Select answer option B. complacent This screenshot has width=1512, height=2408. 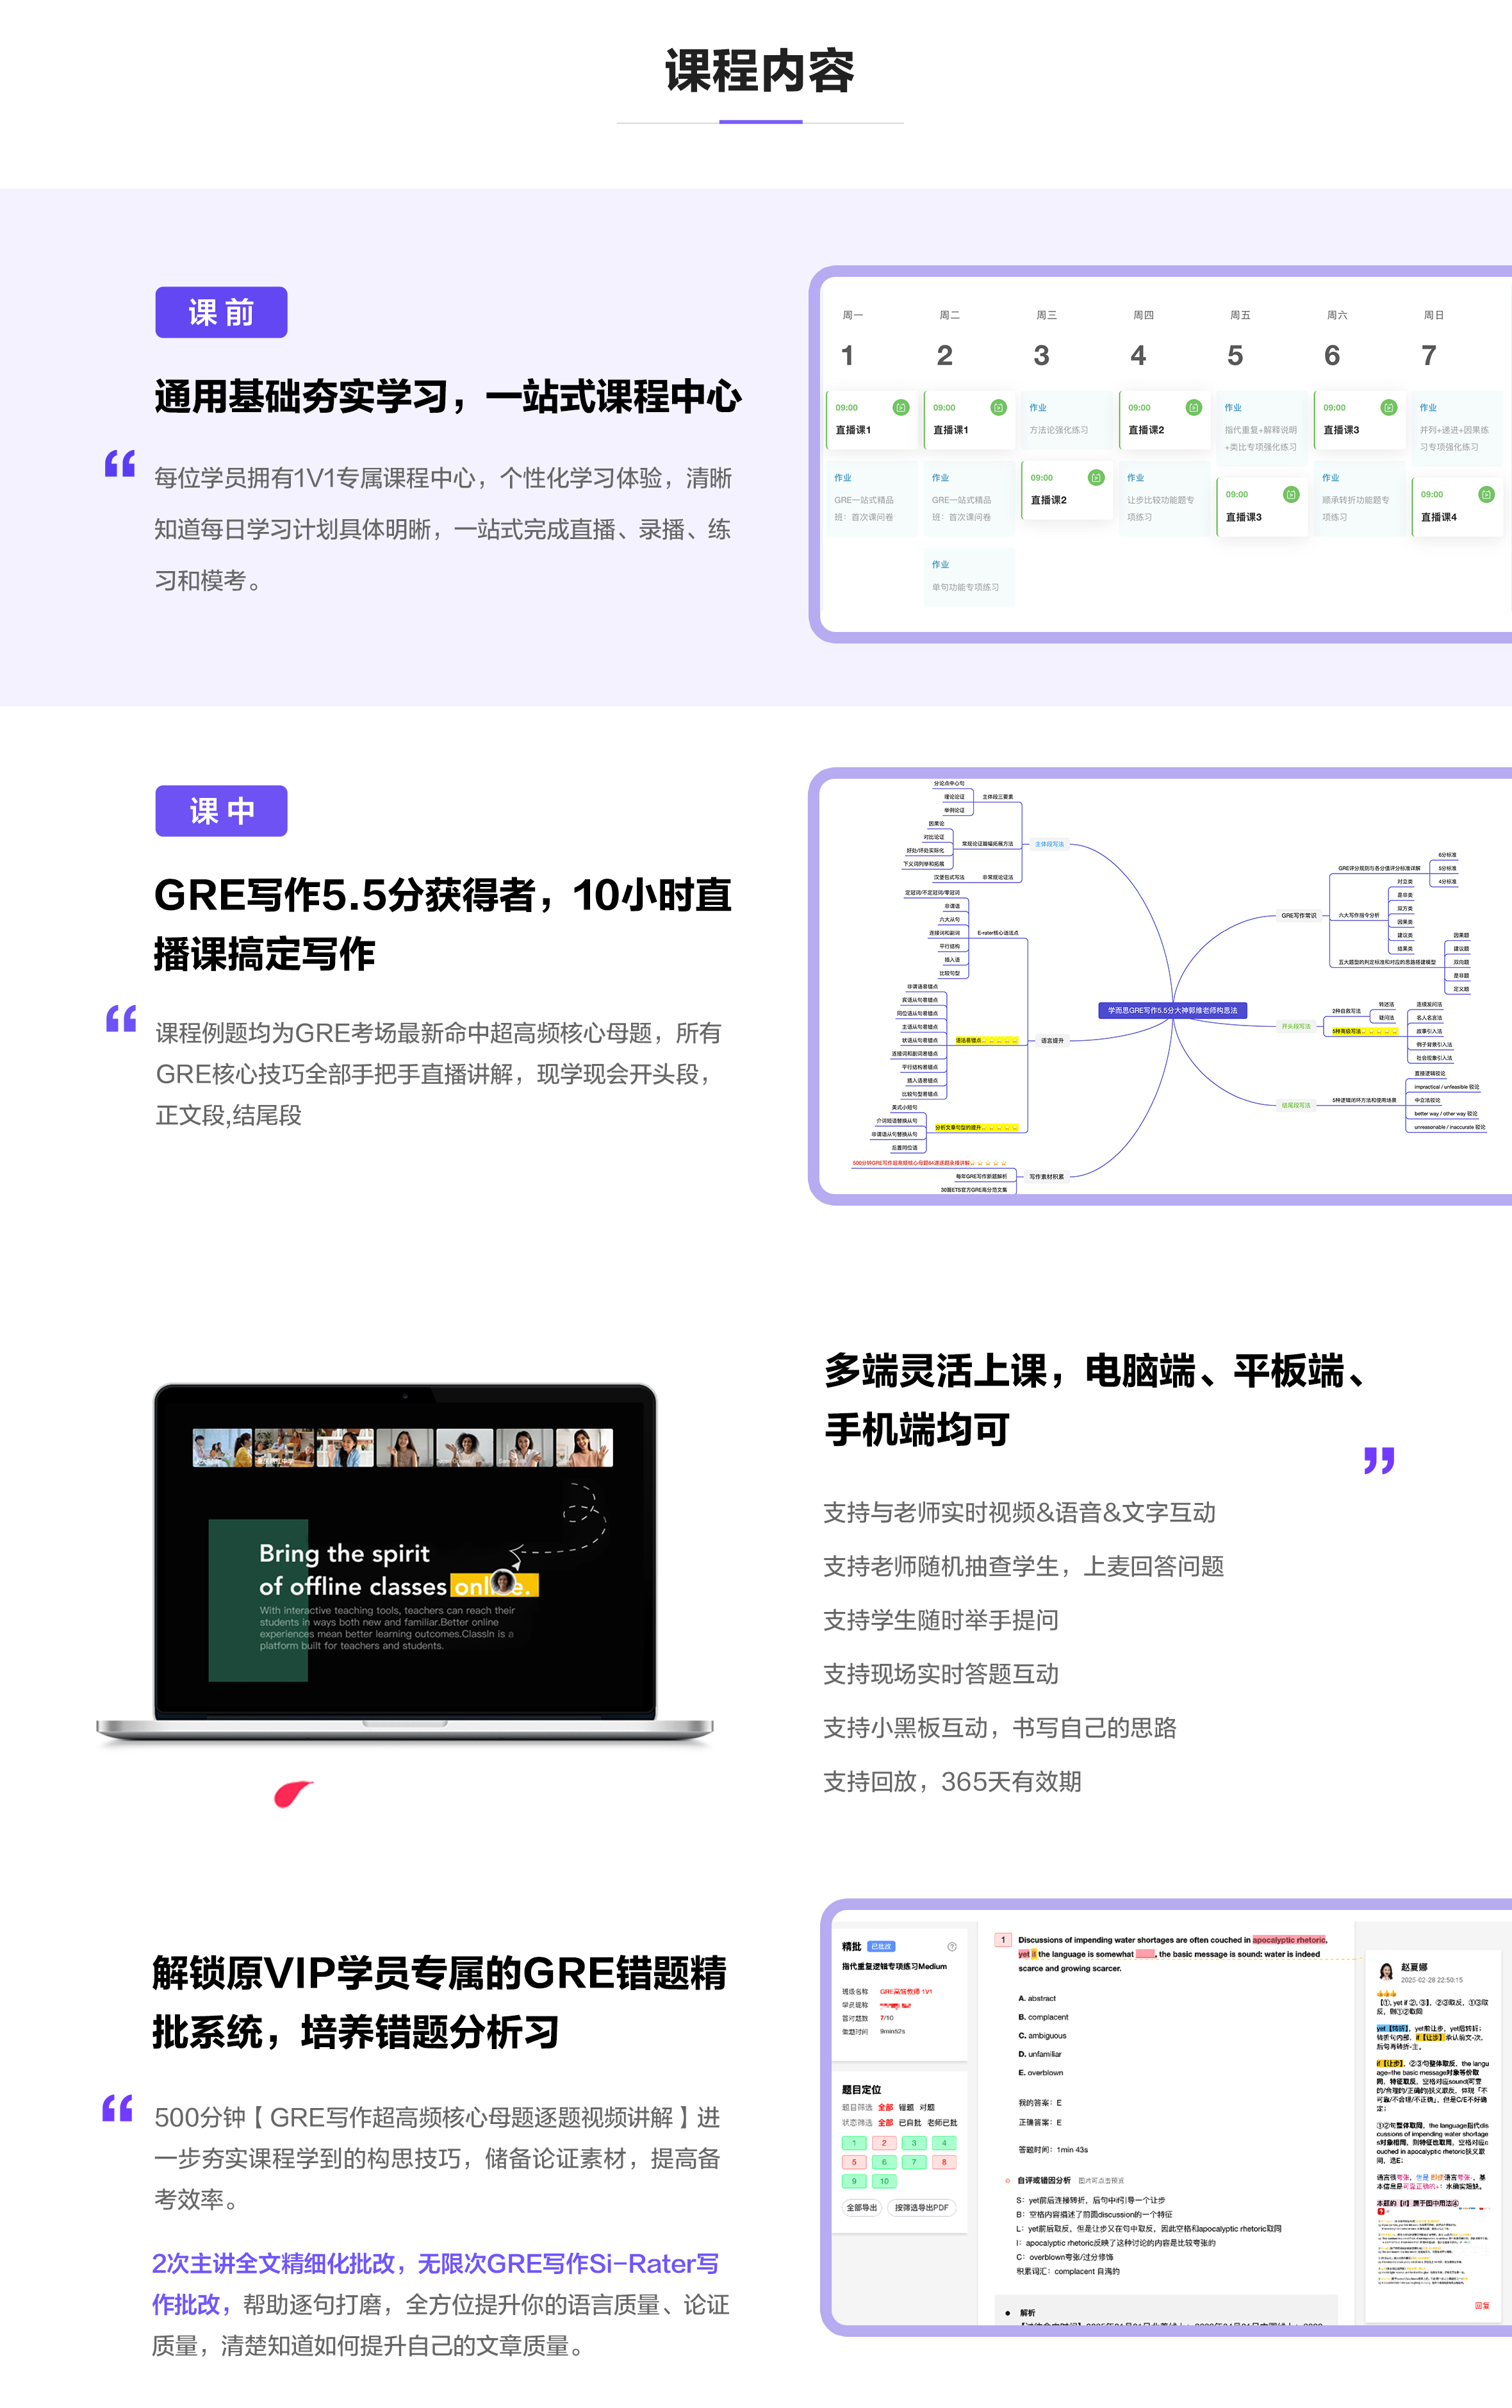click(1044, 2017)
